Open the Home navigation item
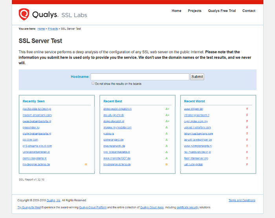Screen dimensions: 275x218 click(x=176, y=11)
